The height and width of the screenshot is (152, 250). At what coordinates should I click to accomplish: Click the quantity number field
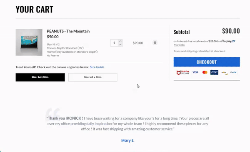pyautogui.click(x=114, y=43)
